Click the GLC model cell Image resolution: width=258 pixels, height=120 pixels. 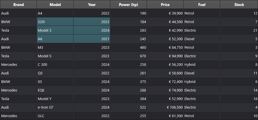(55, 116)
